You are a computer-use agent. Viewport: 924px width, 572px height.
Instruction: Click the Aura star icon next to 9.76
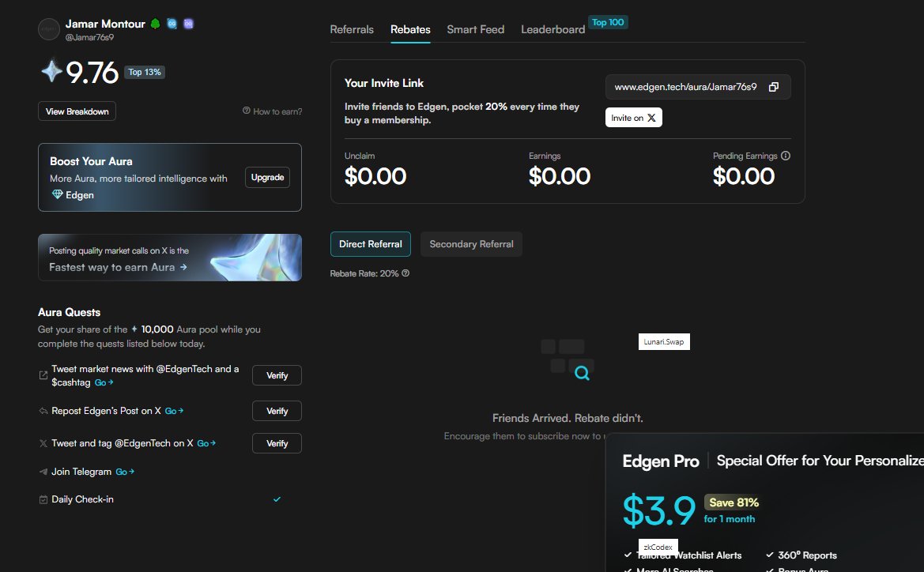(x=51, y=71)
